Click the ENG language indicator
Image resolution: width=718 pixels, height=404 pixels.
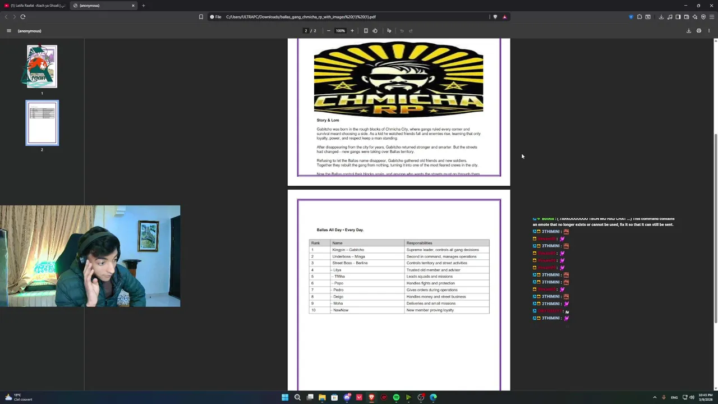[674, 397]
